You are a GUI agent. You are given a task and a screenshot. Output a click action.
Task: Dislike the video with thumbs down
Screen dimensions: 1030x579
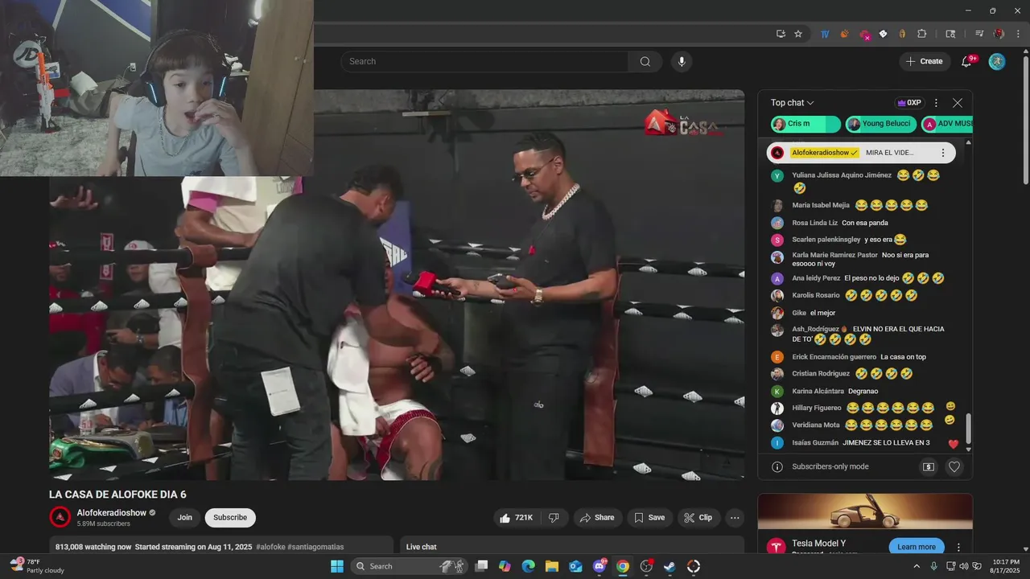pyautogui.click(x=554, y=518)
